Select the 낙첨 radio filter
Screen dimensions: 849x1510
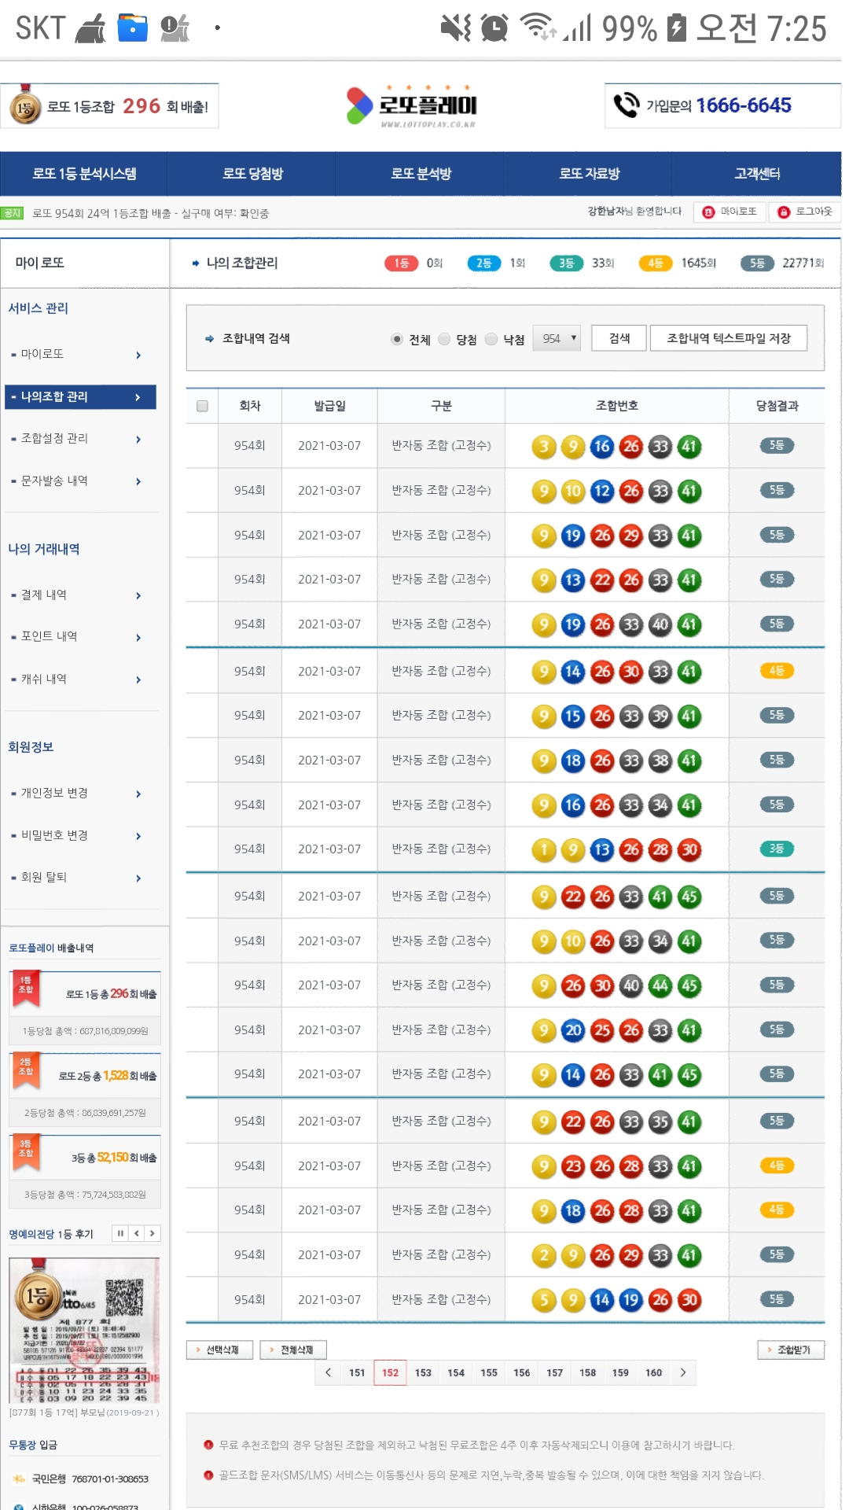[491, 339]
